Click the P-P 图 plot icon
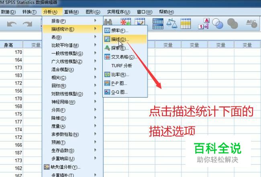 (107, 83)
